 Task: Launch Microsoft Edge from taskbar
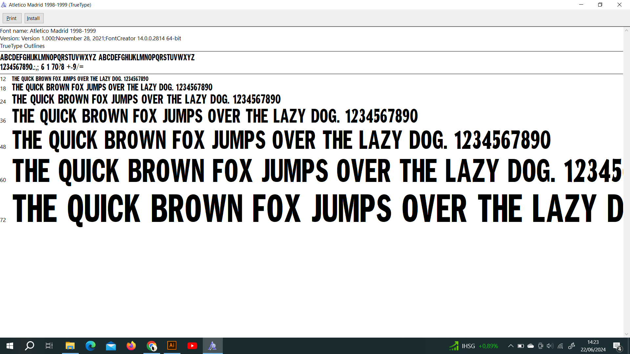(90, 346)
